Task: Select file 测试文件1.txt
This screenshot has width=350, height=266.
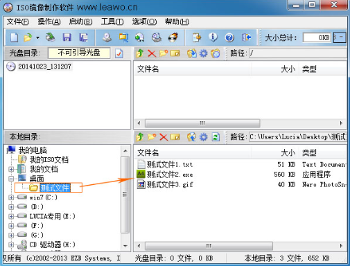Action: tap(170, 165)
